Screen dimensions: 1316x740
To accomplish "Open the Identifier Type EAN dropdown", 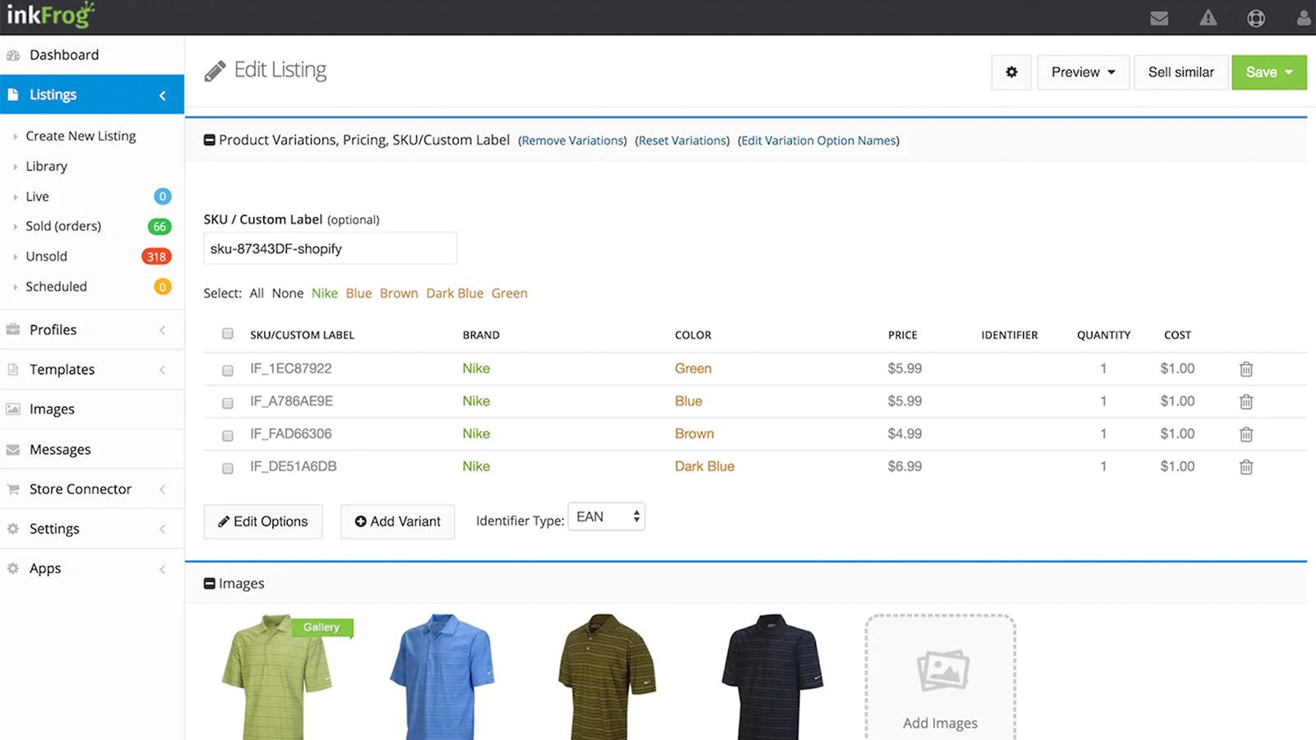I will (606, 516).
